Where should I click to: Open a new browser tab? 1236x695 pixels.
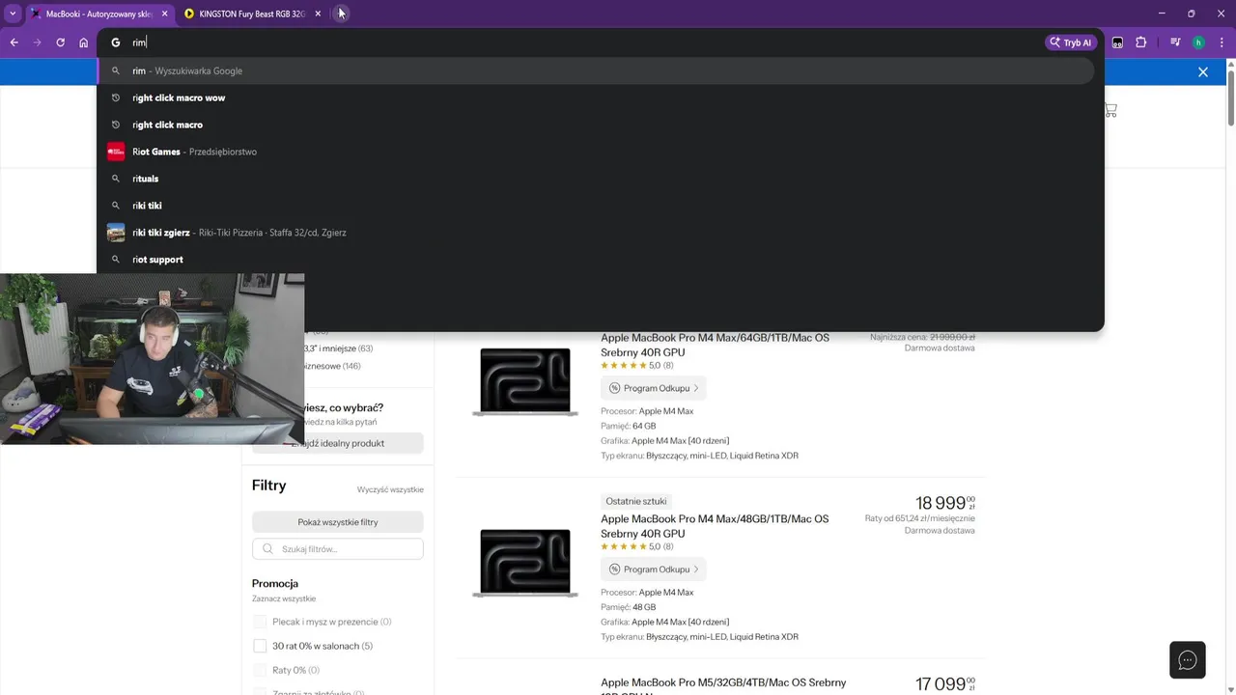pyautogui.click(x=342, y=14)
